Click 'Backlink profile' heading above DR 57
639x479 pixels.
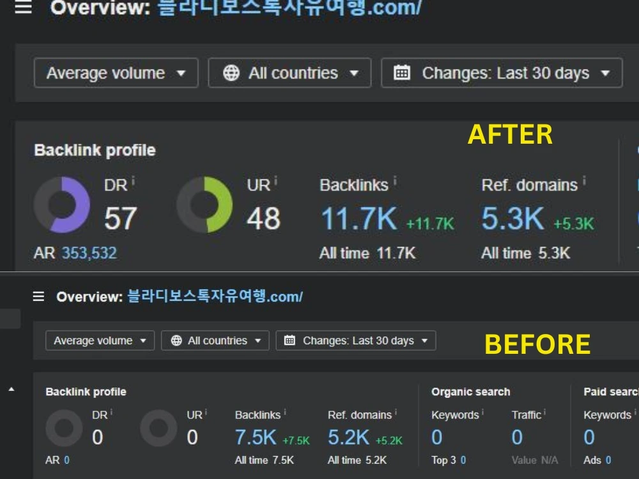95,150
